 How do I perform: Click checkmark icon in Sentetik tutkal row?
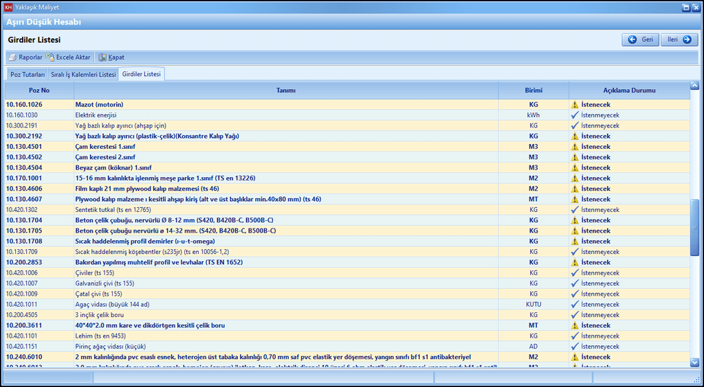click(574, 210)
